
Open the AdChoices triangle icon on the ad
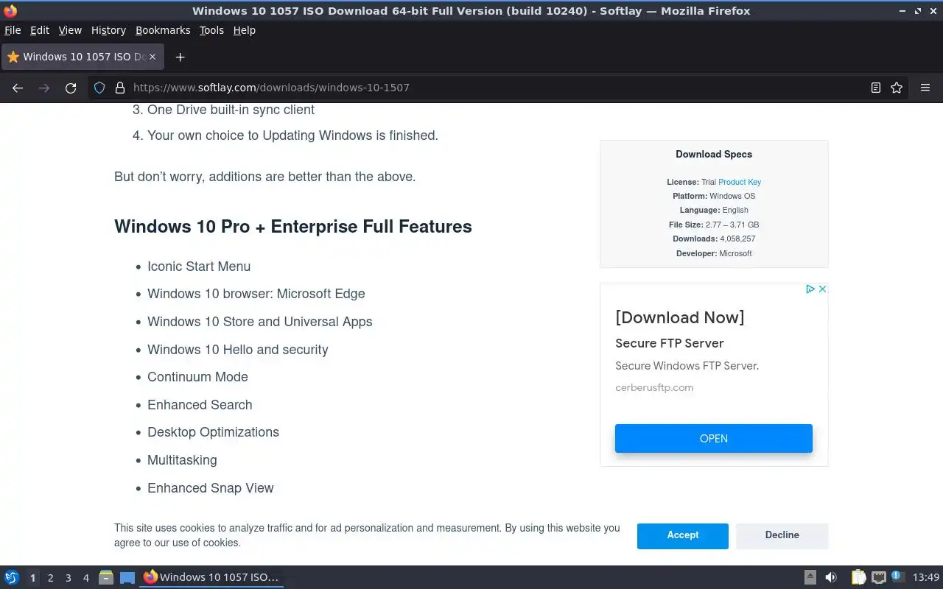click(x=810, y=289)
